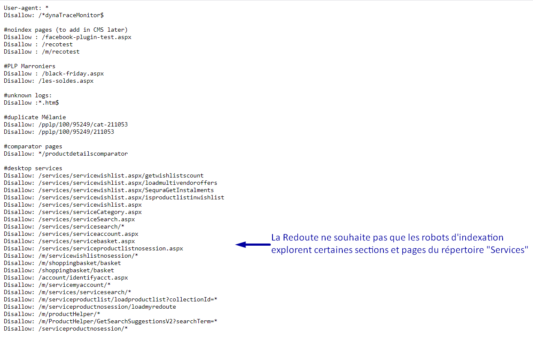Click the GetSearchSuggestionsV2 disallow line
Viewport: 533px width, 337px height.
(111, 321)
